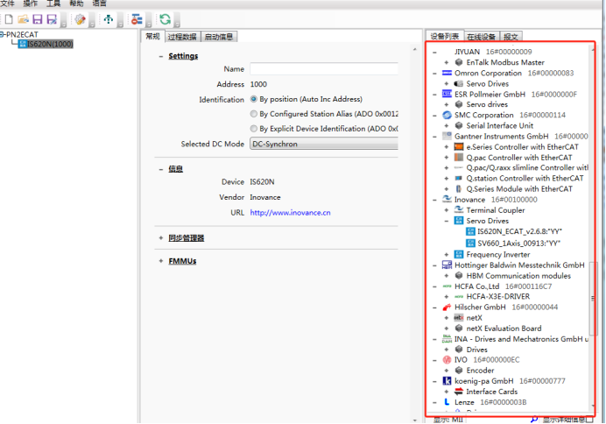Open the 工具 menu
Image resolution: width=606 pixels, height=424 pixels.
pos(53,4)
